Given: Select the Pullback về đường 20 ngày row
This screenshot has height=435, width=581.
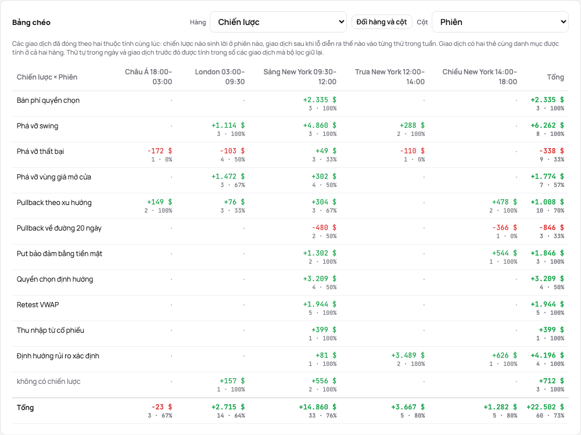Looking at the screenshot, I should point(290,232).
